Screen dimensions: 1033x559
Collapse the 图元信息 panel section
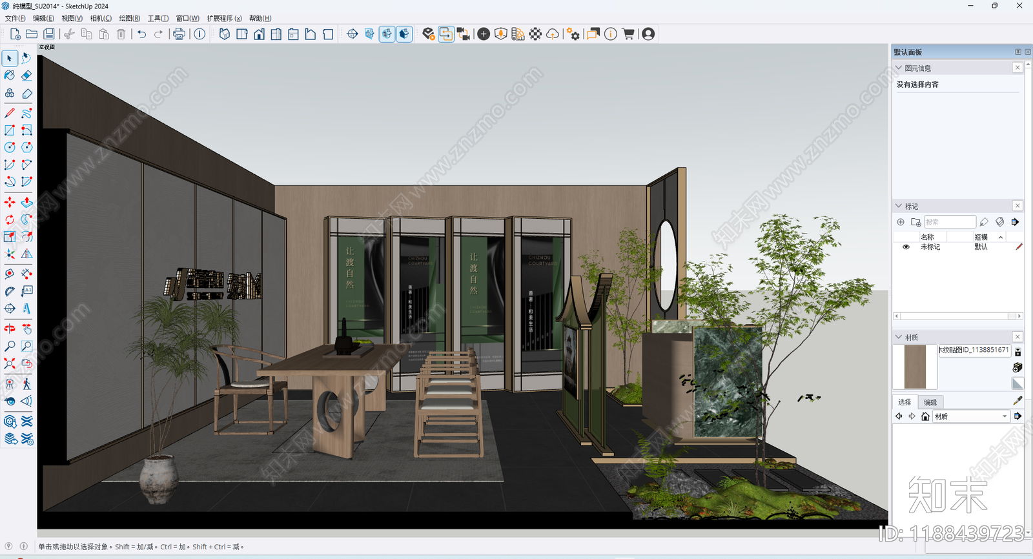coord(898,68)
